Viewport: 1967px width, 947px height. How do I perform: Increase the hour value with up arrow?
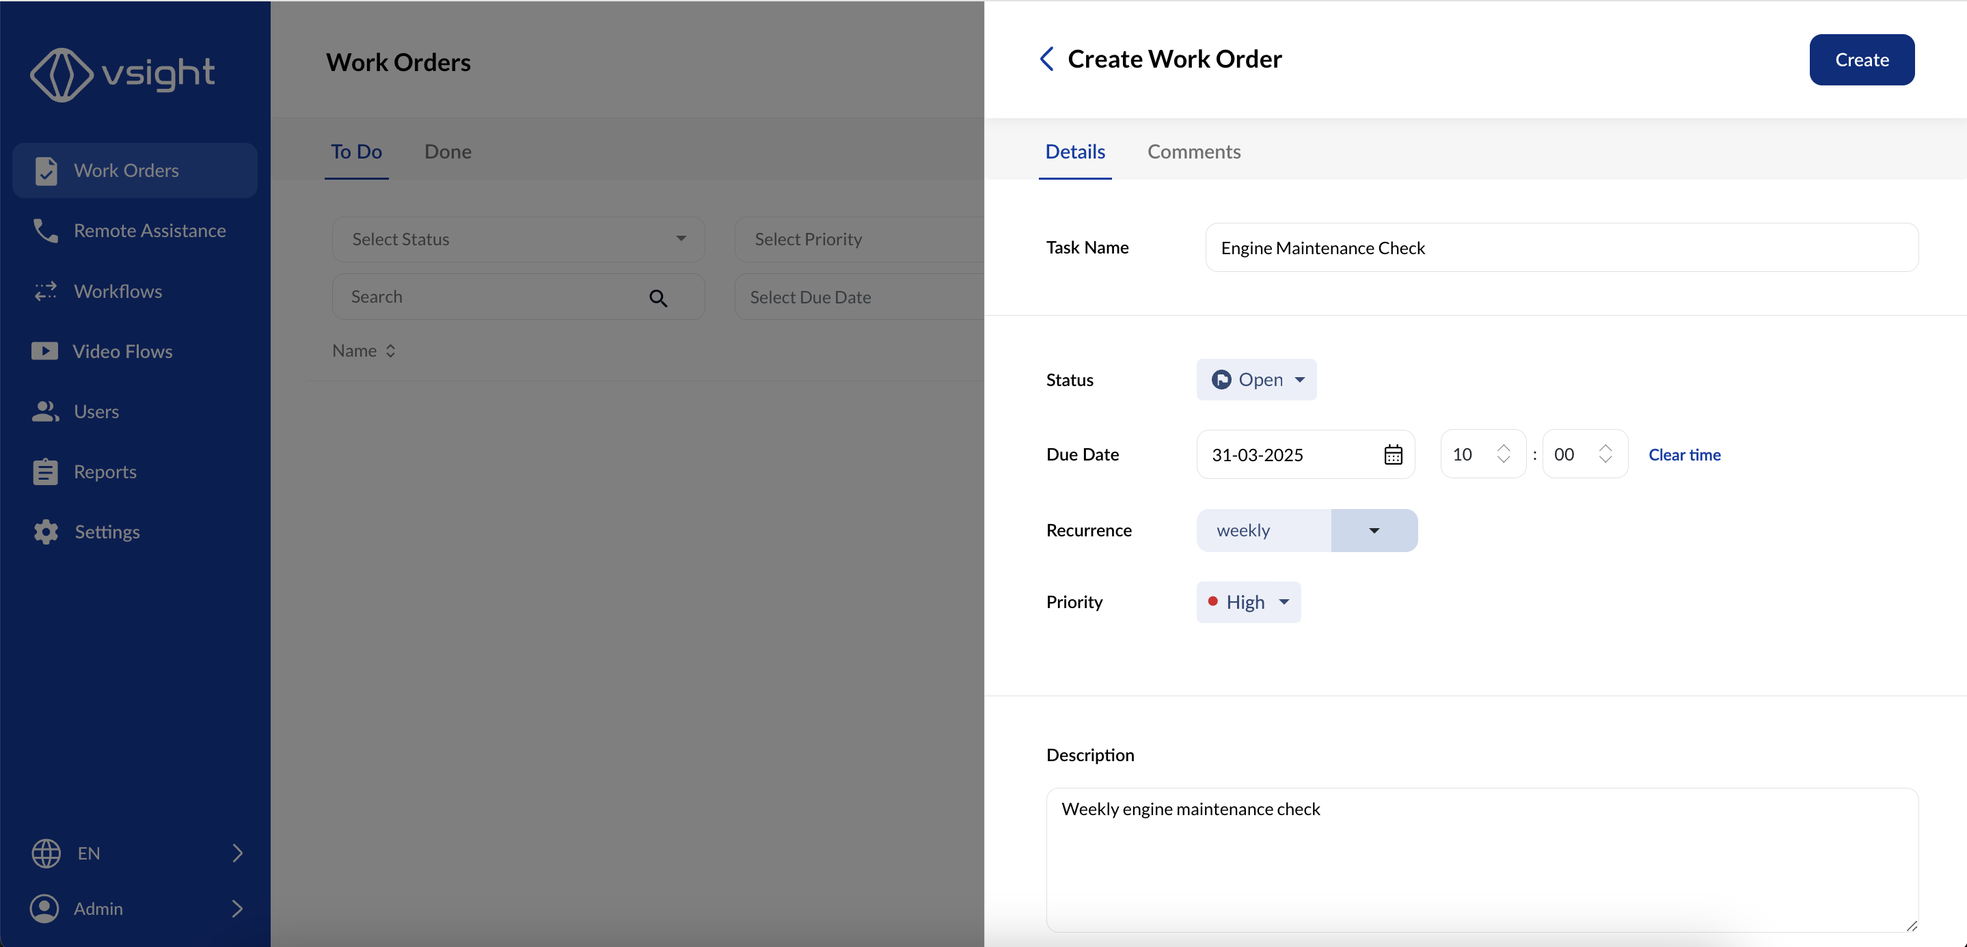click(x=1503, y=447)
